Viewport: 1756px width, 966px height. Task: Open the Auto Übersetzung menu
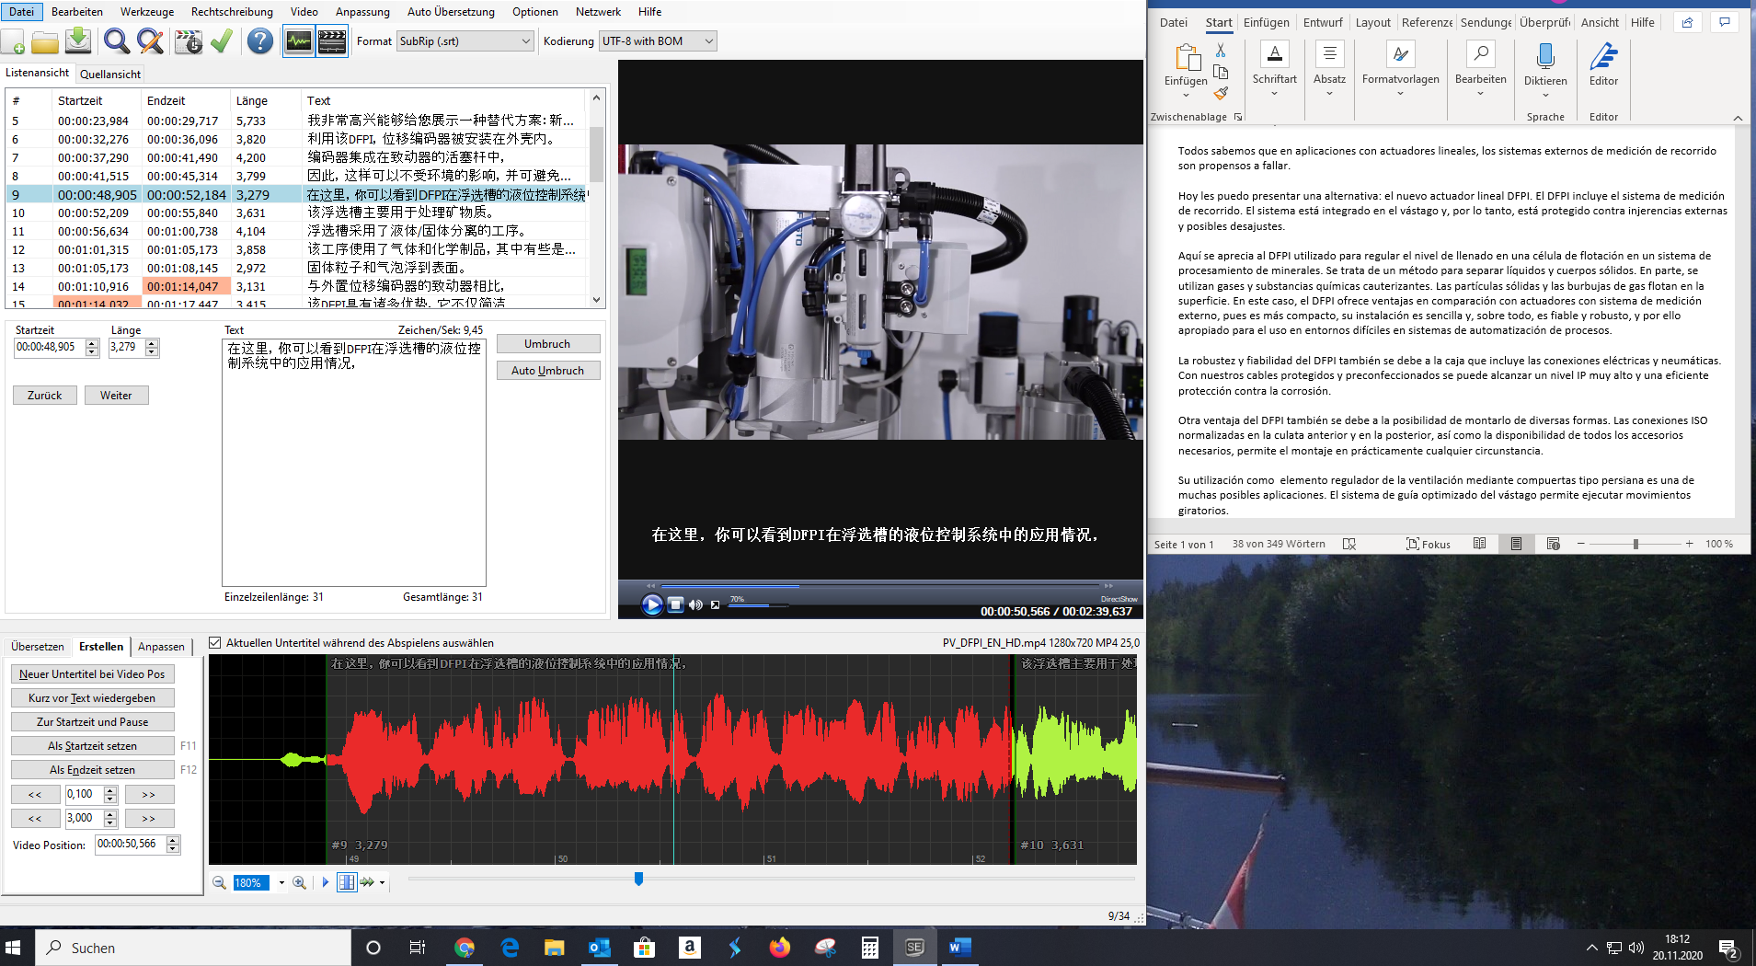point(451,12)
